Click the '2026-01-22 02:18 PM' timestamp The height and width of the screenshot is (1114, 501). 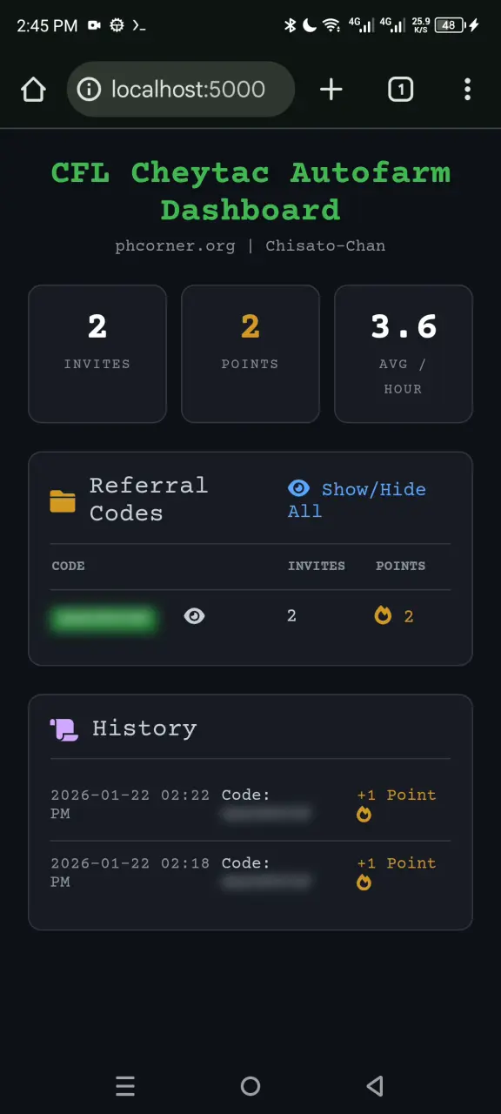pyautogui.click(x=130, y=872)
